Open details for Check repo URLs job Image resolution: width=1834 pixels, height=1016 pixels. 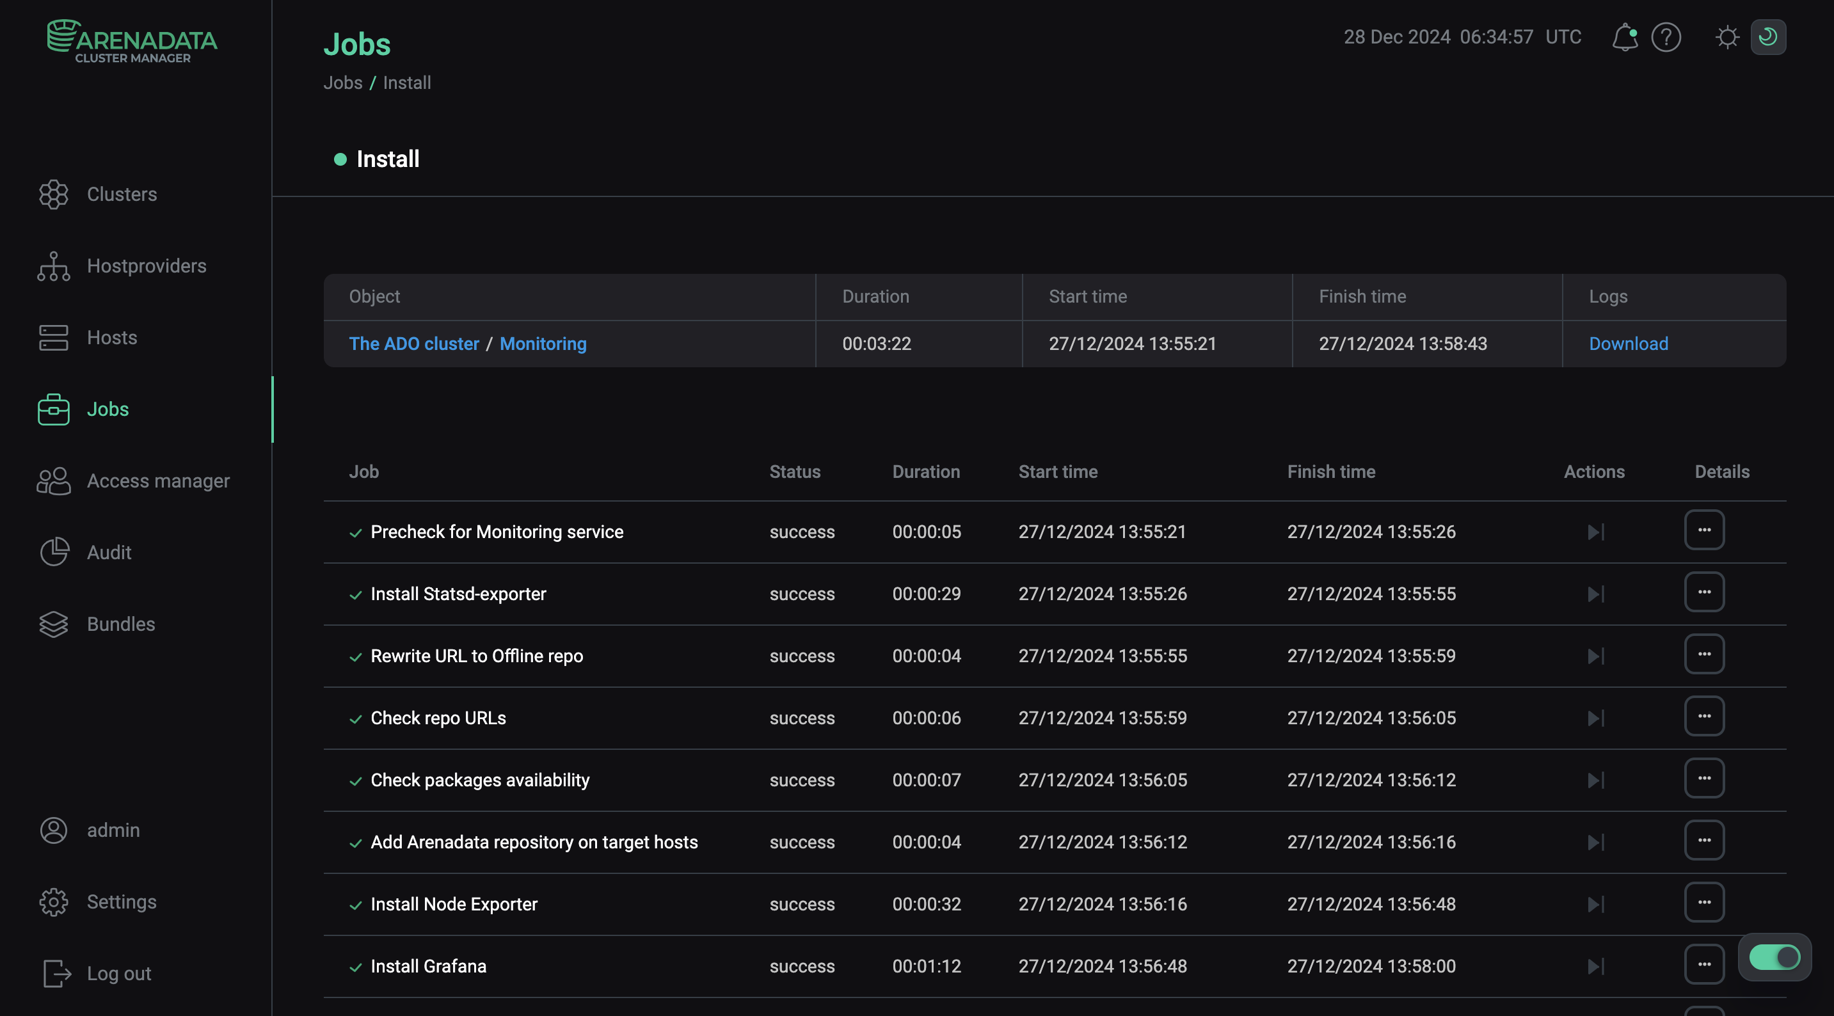(x=1705, y=715)
